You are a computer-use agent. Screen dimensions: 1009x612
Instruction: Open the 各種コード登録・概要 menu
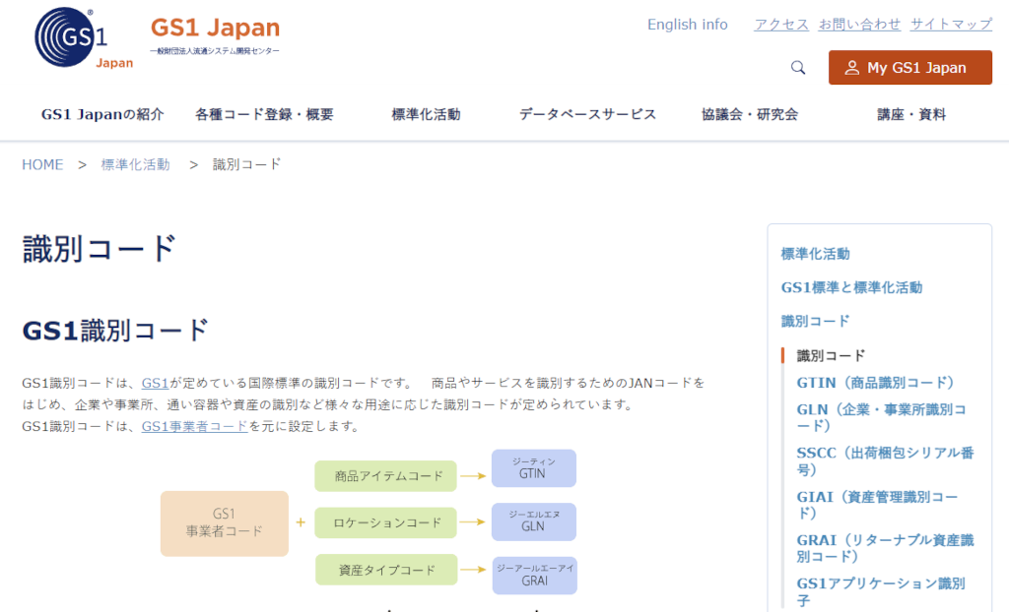(264, 114)
